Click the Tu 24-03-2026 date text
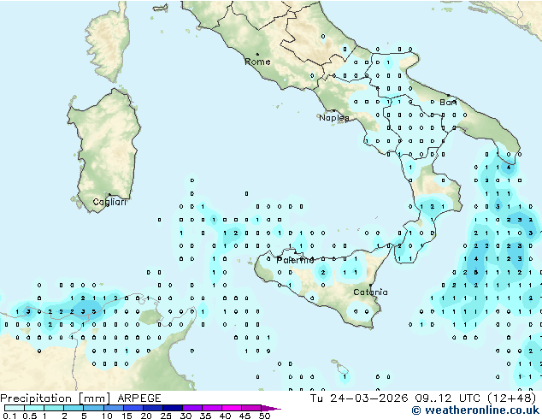542x419 pixels. click(359, 398)
